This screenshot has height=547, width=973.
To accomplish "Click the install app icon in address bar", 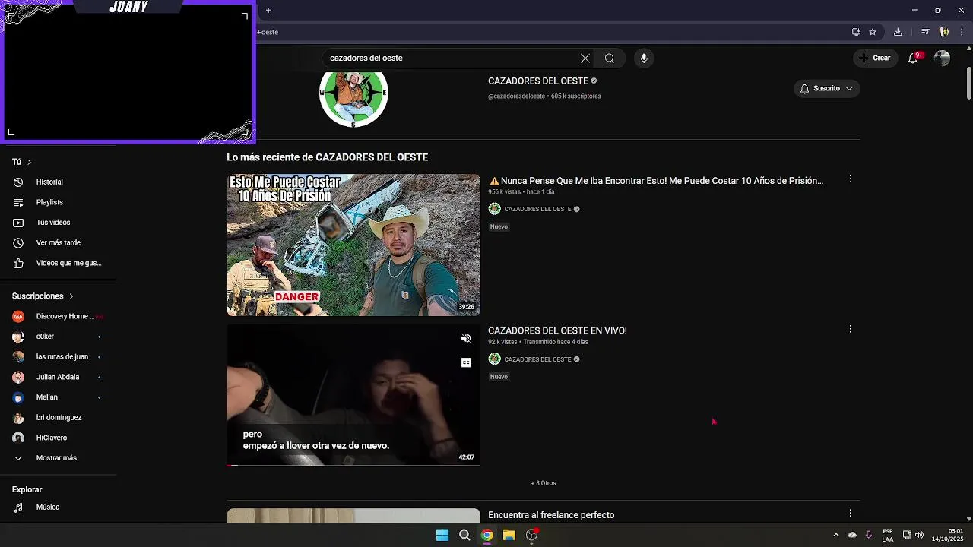I will click(x=856, y=32).
